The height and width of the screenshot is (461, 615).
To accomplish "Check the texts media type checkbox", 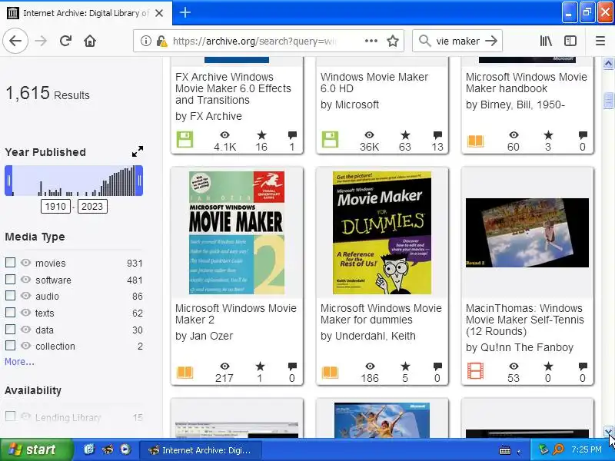I will point(10,313).
